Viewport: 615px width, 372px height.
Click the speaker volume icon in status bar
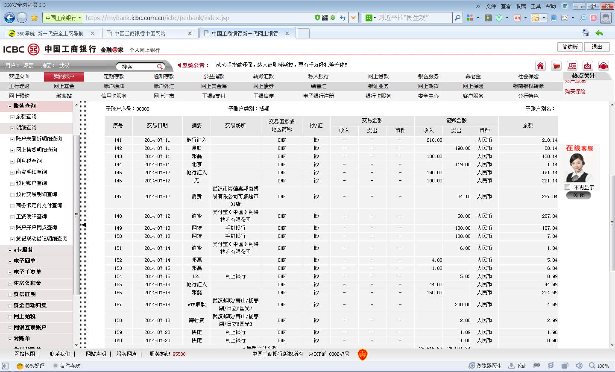point(579,366)
